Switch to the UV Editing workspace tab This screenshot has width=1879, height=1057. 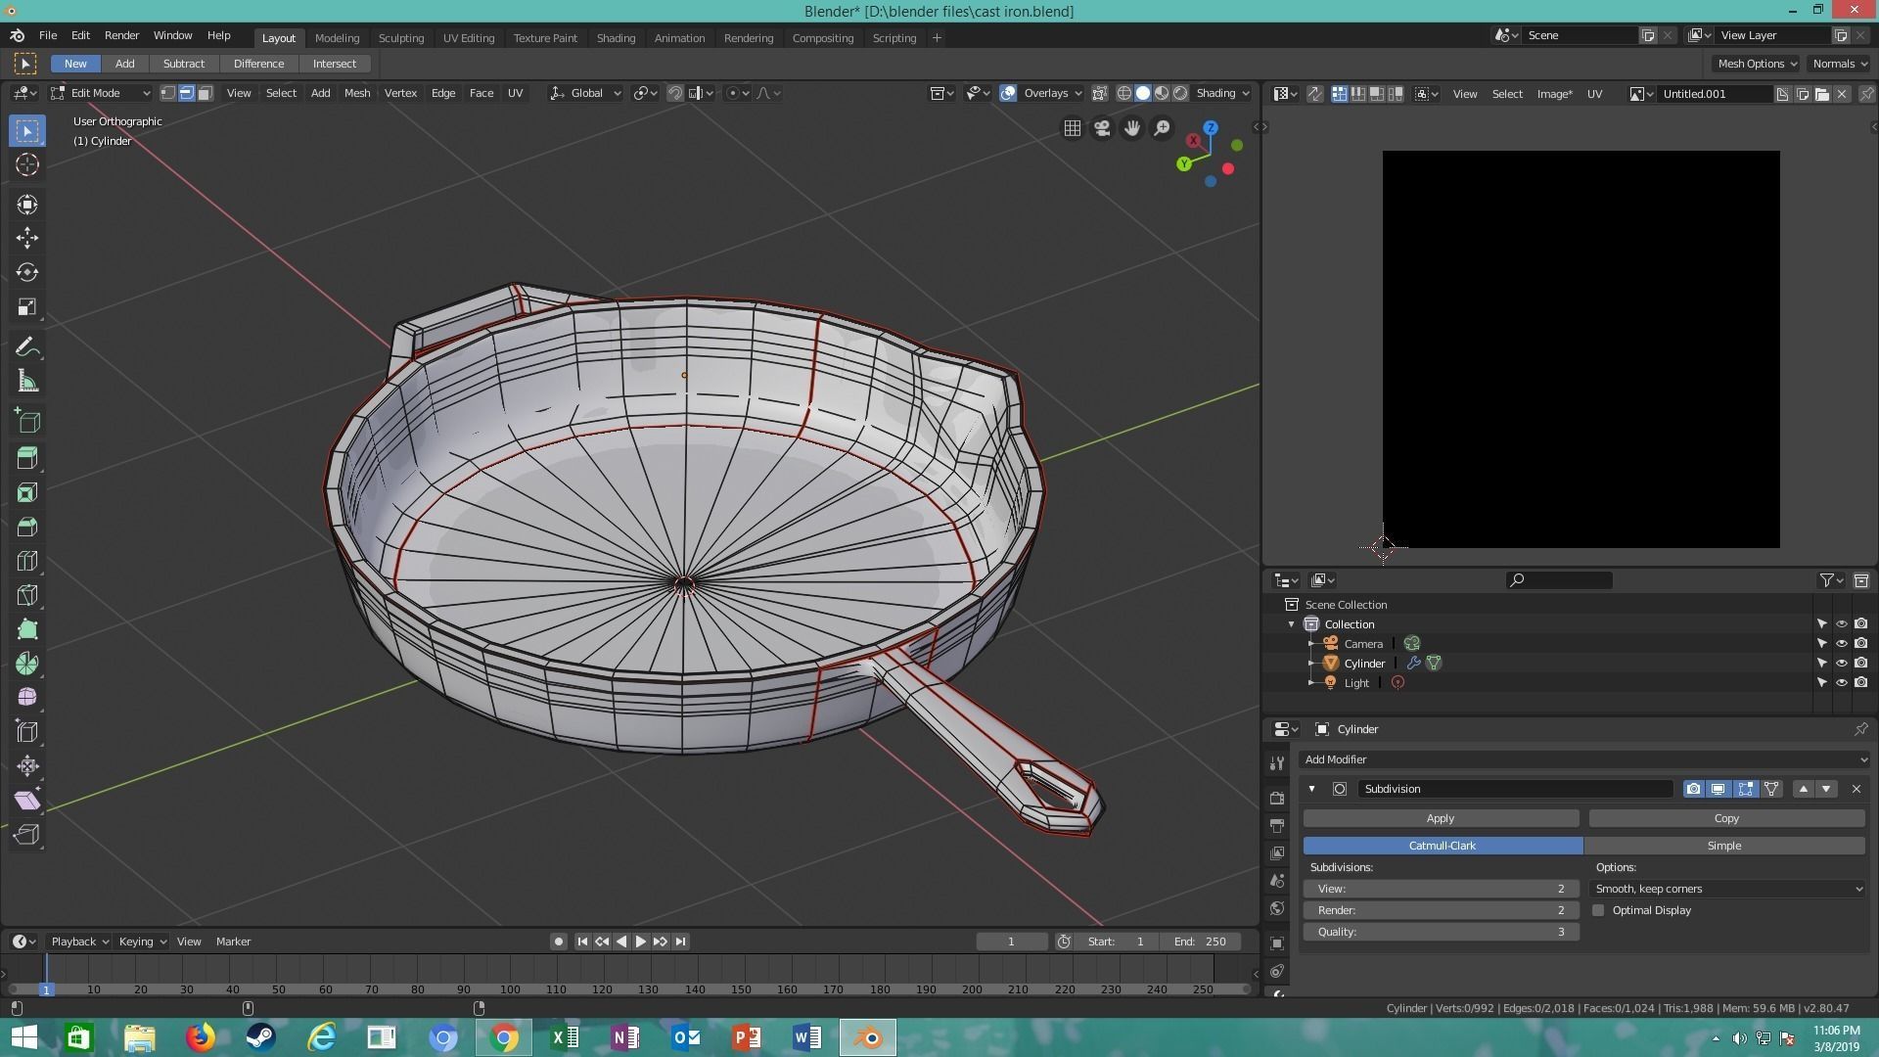click(x=469, y=38)
